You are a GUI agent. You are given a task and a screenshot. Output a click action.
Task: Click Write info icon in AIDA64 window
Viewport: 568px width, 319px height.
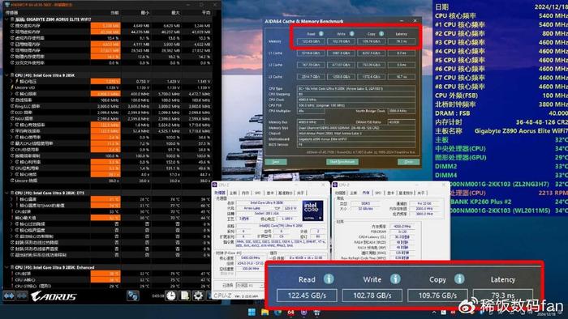tap(351, 33)
